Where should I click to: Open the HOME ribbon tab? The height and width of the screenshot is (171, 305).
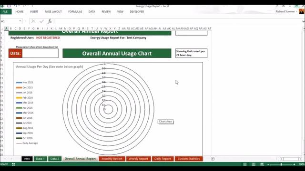tap(19, 11)
